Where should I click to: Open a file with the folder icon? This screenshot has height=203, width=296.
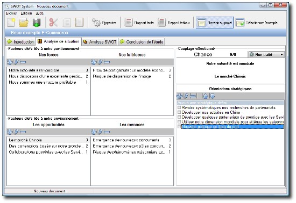(x=24, y=23)
